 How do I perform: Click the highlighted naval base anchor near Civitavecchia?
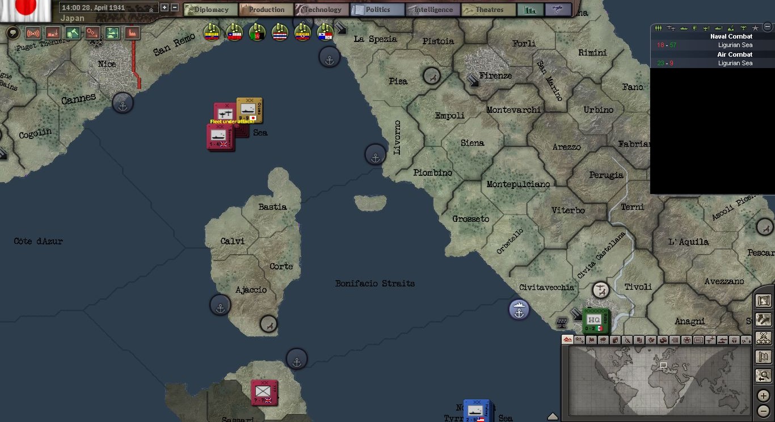pos(519,310)
